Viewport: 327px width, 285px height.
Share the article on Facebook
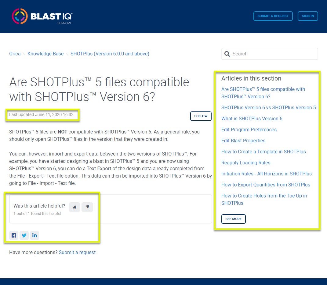point(14,235)
